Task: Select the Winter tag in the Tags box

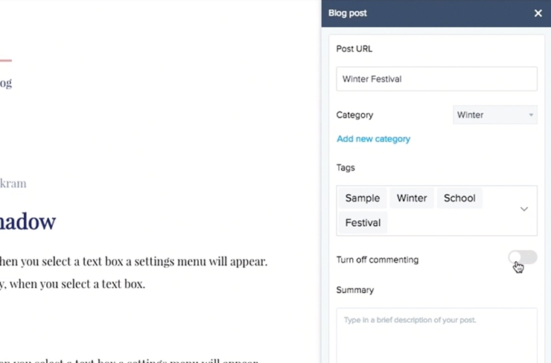Action: point(412,198)
